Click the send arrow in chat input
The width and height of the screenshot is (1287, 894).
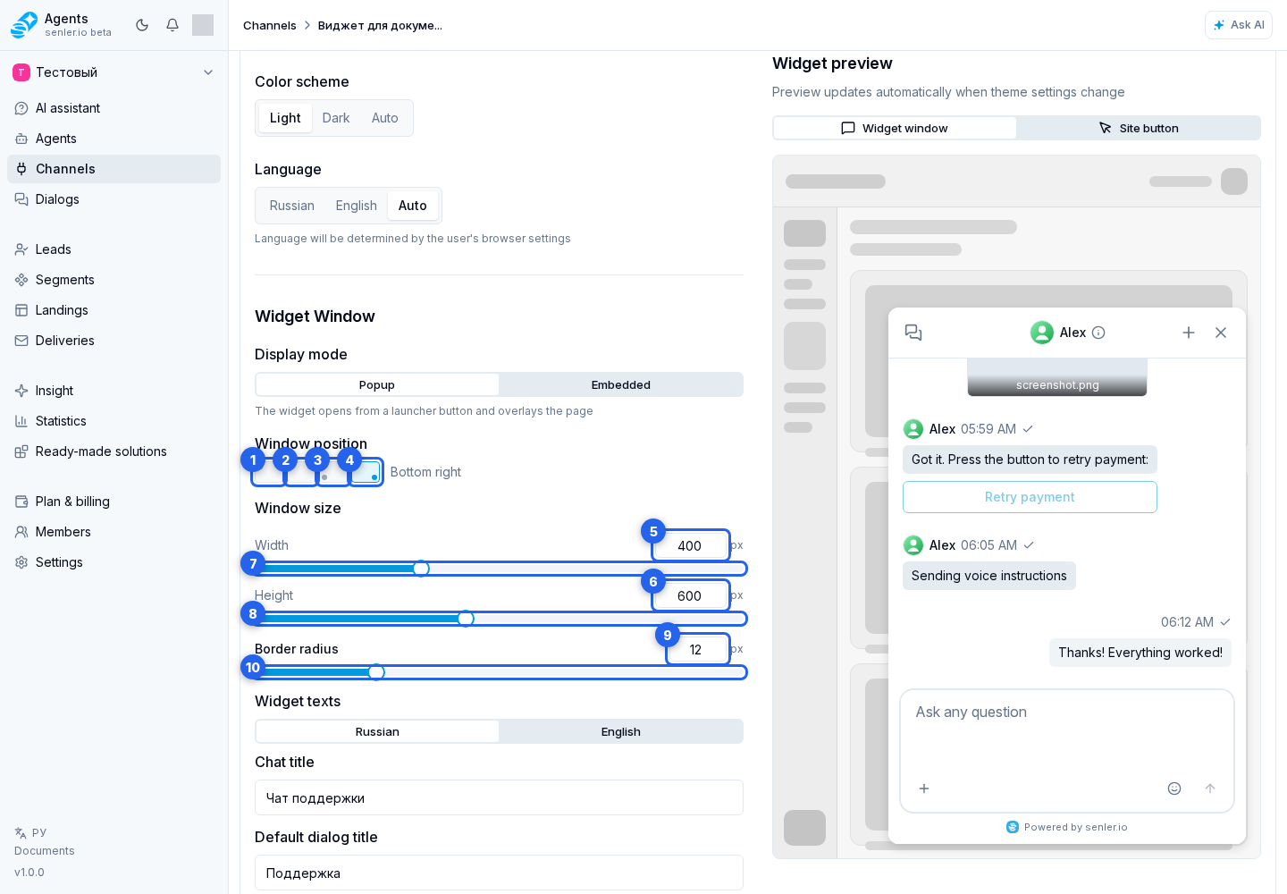[1210, 789]
